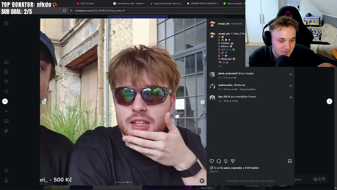View the list of 4 539 other likers
The width and height of the screenshot is (337, 190).
pyautogui.click(x=252, y=168)
